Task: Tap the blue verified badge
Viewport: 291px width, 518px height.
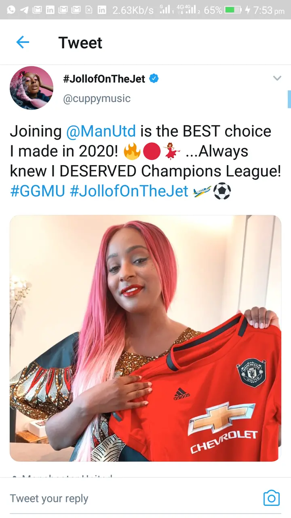Action: point(154,79)
